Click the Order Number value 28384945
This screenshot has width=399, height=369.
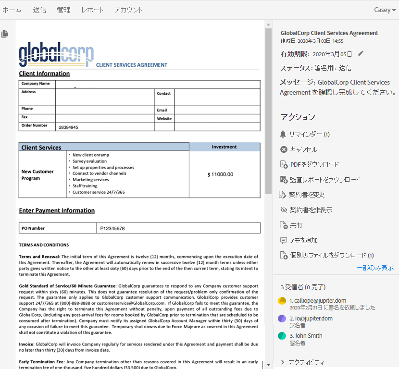pos(68,127)
